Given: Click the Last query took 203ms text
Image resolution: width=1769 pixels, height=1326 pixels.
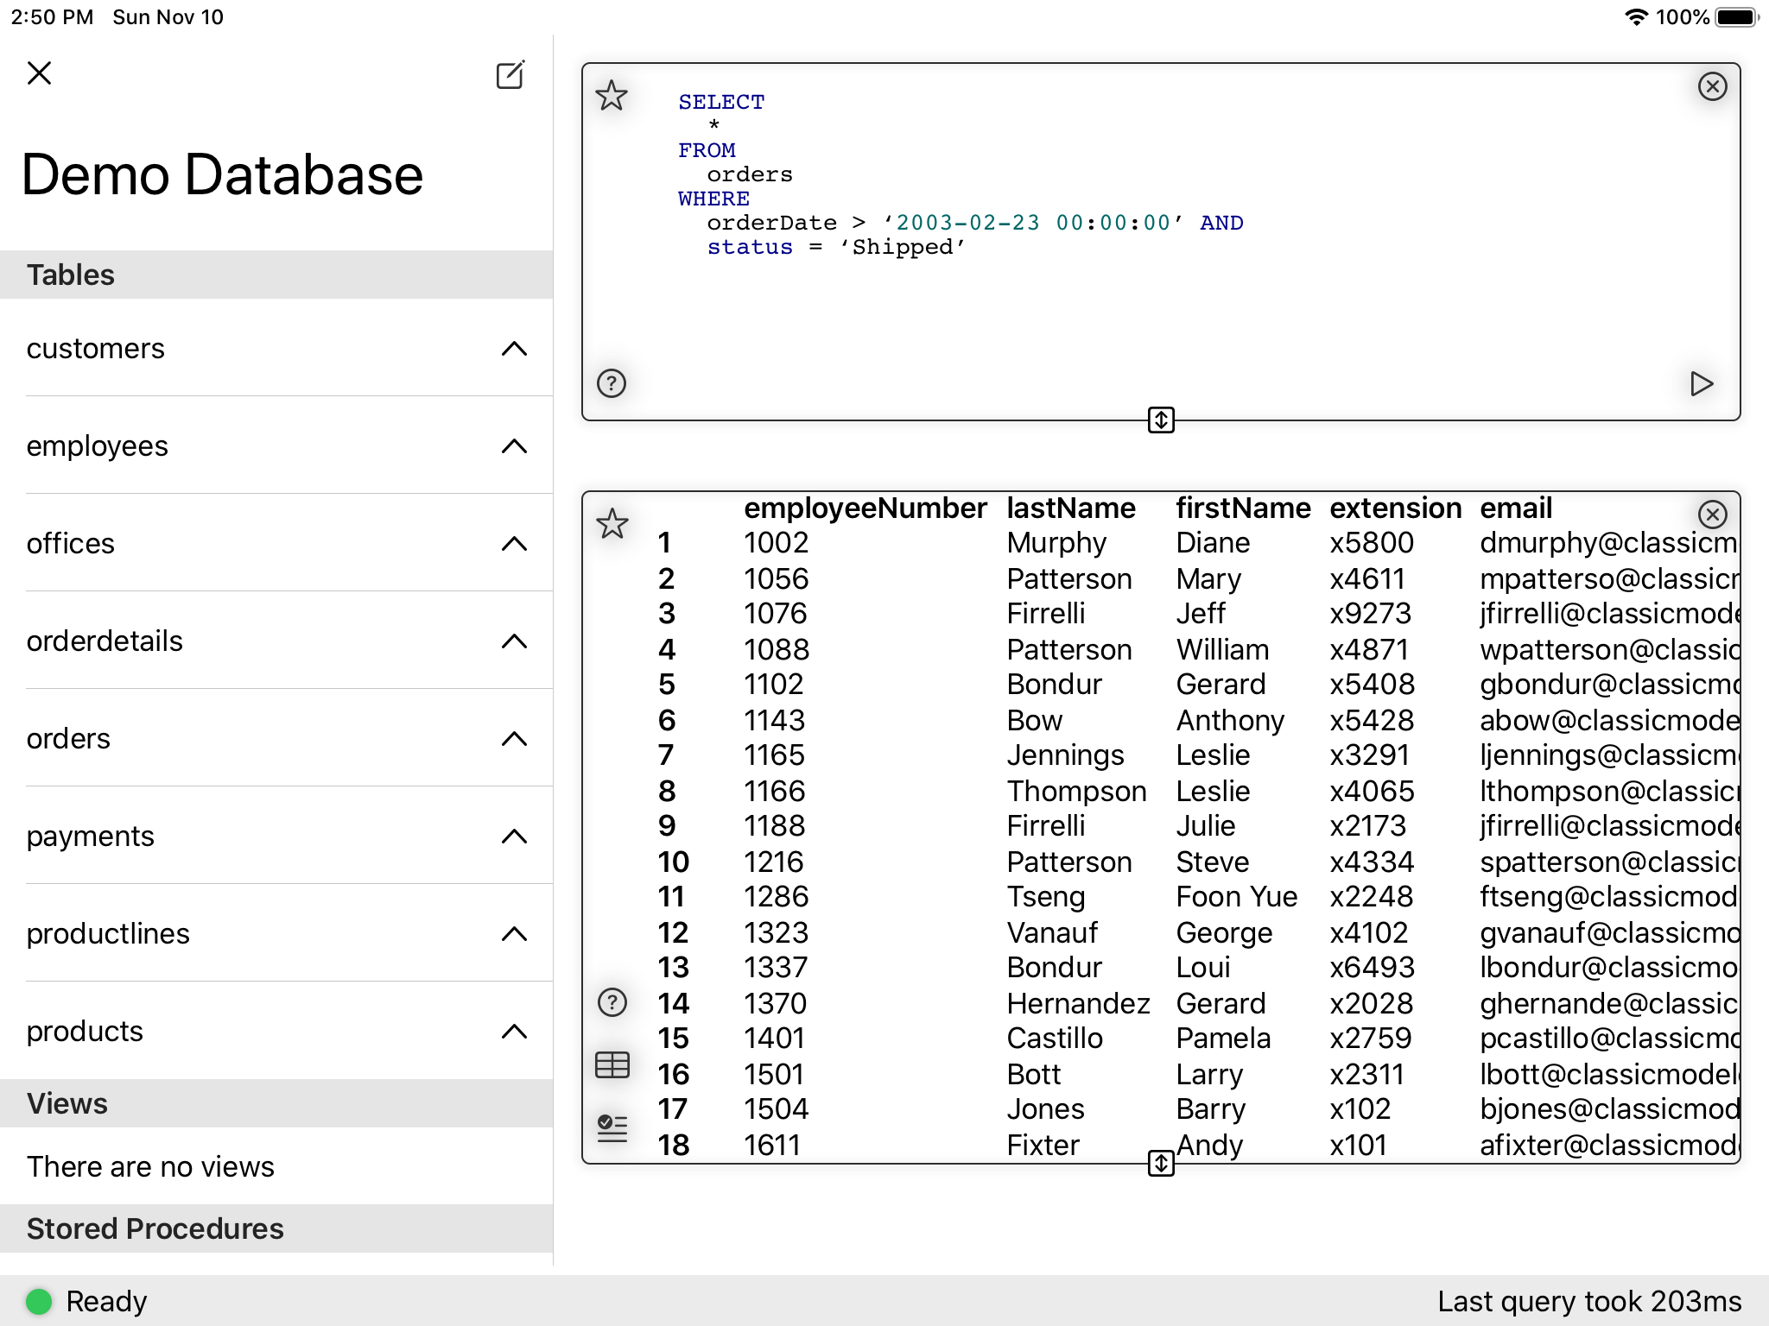Looking at the screenshot, I should (x=1589, y=1302).
